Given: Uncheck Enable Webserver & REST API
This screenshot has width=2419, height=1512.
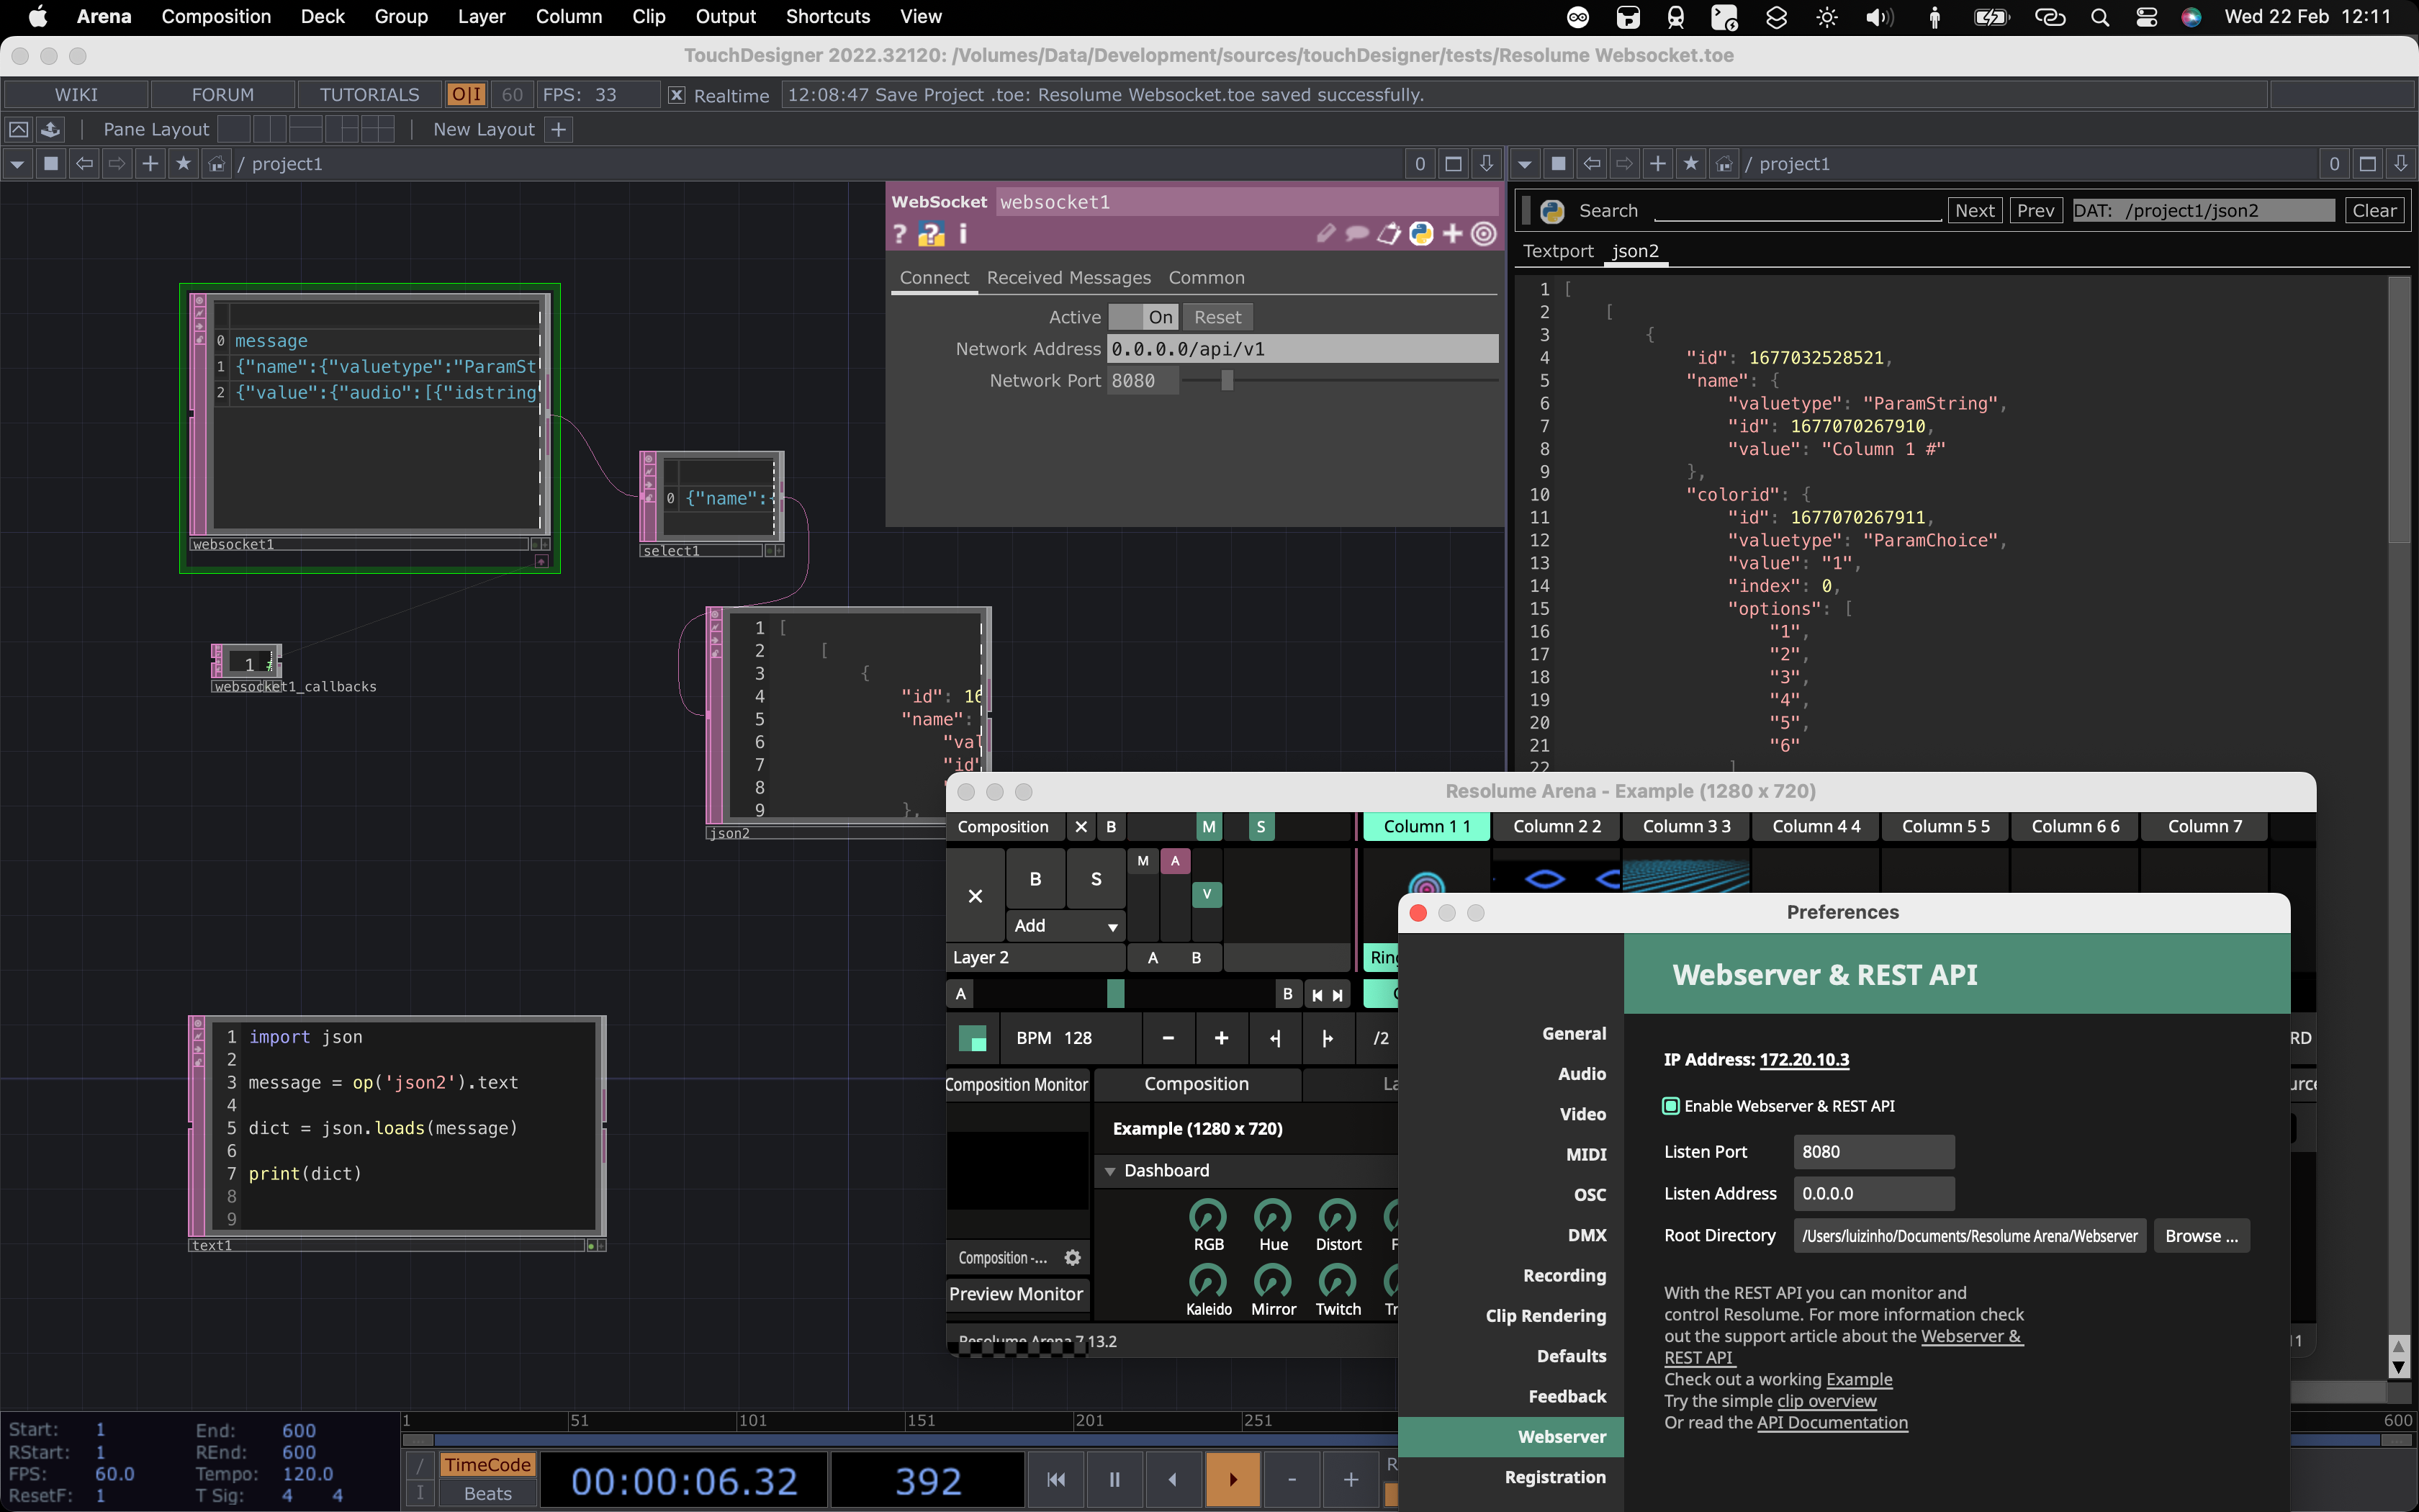Looking at the screenshot, I should pos(1670,1106).
